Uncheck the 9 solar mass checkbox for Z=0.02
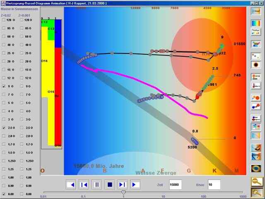Viewport: 265px width, 199px height. (4, 86)
